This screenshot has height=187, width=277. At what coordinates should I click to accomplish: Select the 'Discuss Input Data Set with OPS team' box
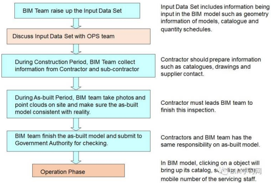tap(79, 36)
